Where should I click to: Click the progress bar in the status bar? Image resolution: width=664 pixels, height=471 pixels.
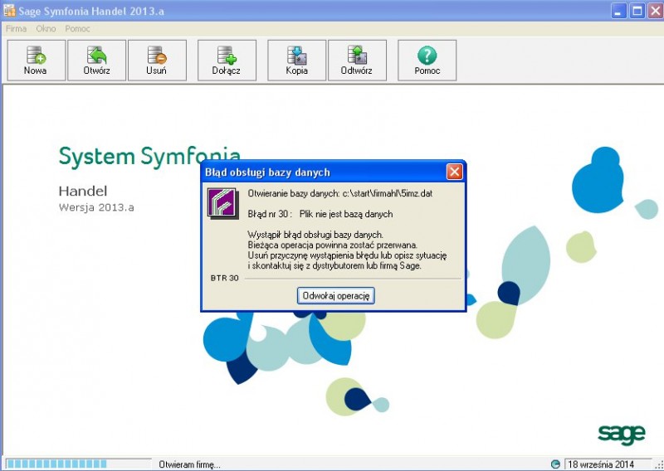[x=78, y=464]
